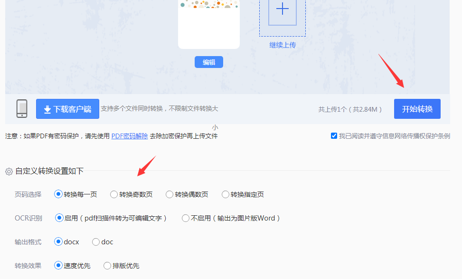The width and height of the screenshot is (462, 279).
Task: Uncheck the 我已阅读并遵守 agreement checkbox
Action: pos(334,135)
